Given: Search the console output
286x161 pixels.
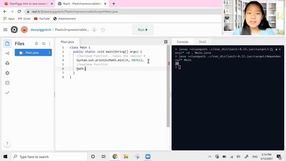Looking at the screenshot, I should coord(271,50).
